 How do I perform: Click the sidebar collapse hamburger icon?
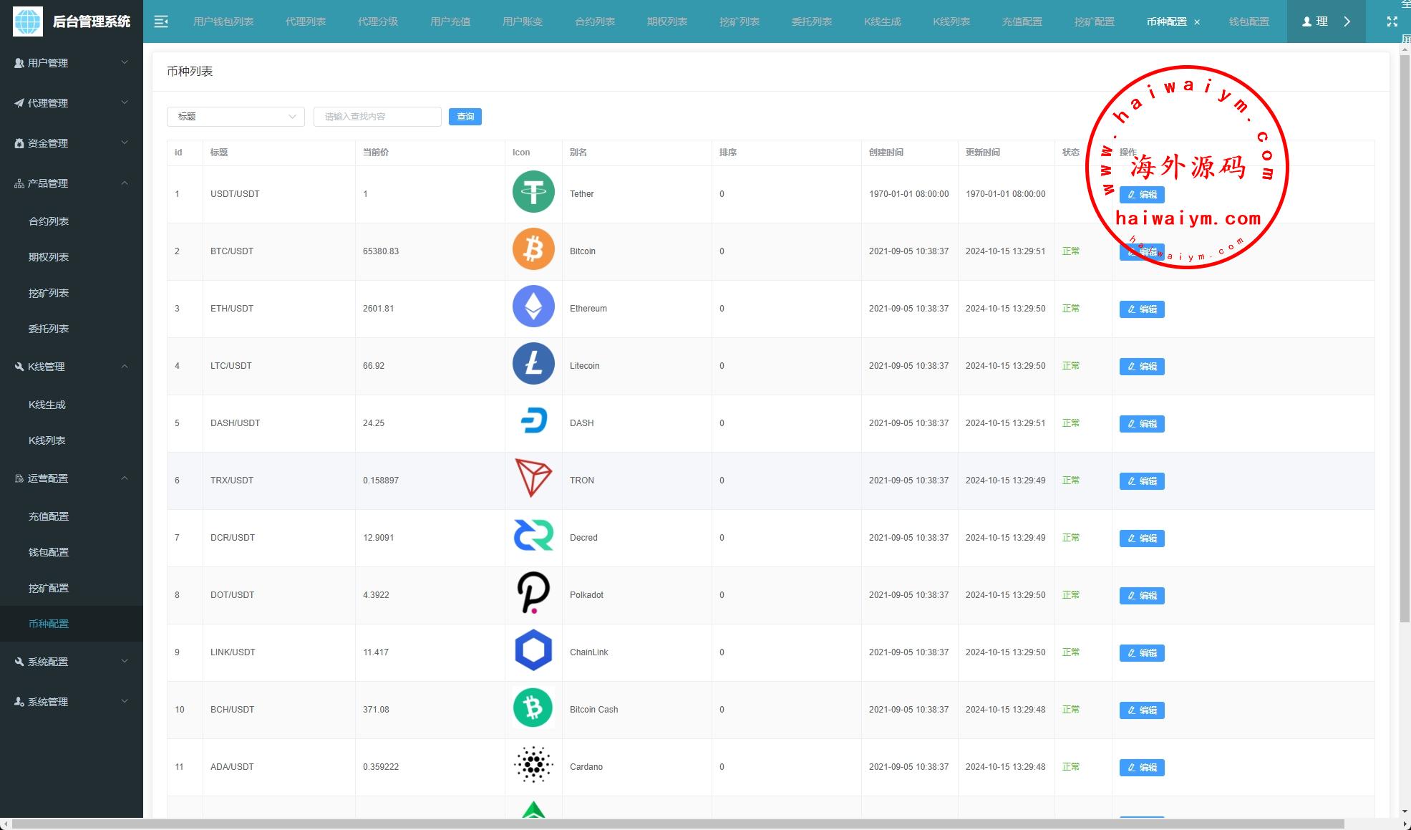(x=161, y=21)
